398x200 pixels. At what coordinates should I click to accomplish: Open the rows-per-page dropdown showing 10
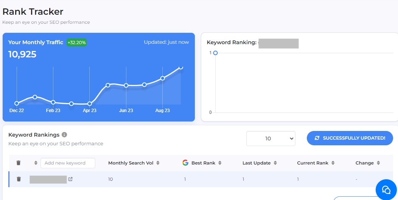(271, 138)
